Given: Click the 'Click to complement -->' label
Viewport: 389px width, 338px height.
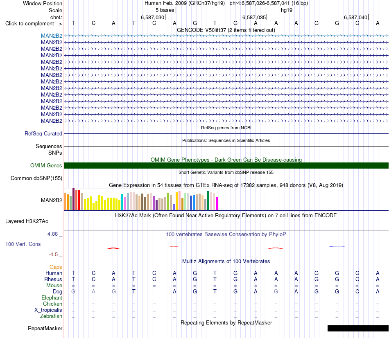Looking at the screenshot, I should point(34,24).
